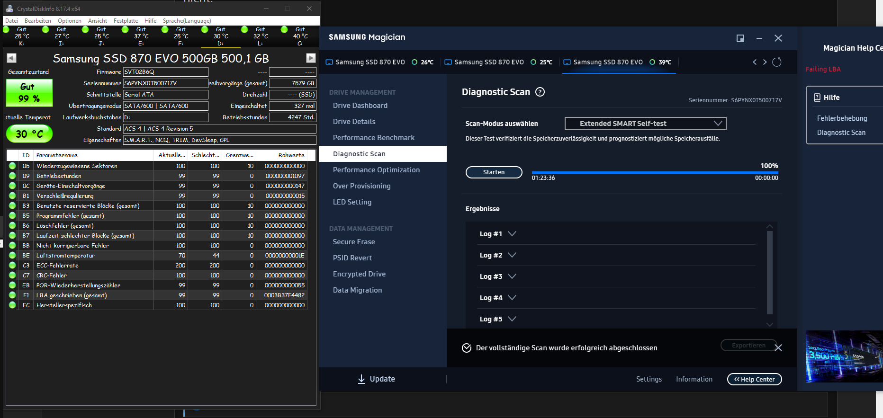
Task: Switch to the 26°C Samsung SSD tab
Action: (380, 62)
